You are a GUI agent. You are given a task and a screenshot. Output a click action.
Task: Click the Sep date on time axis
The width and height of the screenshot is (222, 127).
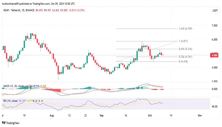(102, 115)
